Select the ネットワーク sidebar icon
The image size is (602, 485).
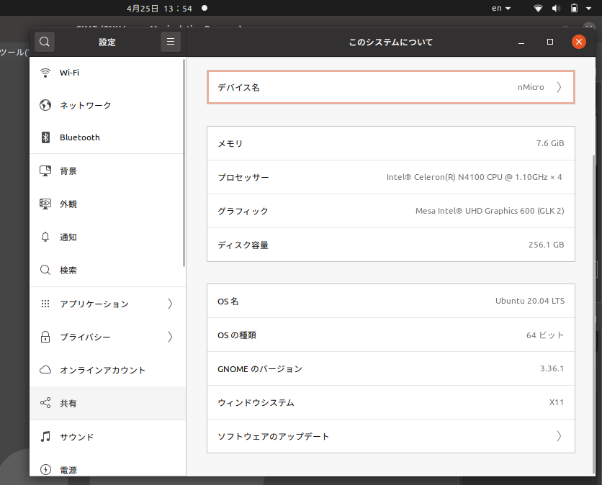pyautogui.click(x=45, y=105)
